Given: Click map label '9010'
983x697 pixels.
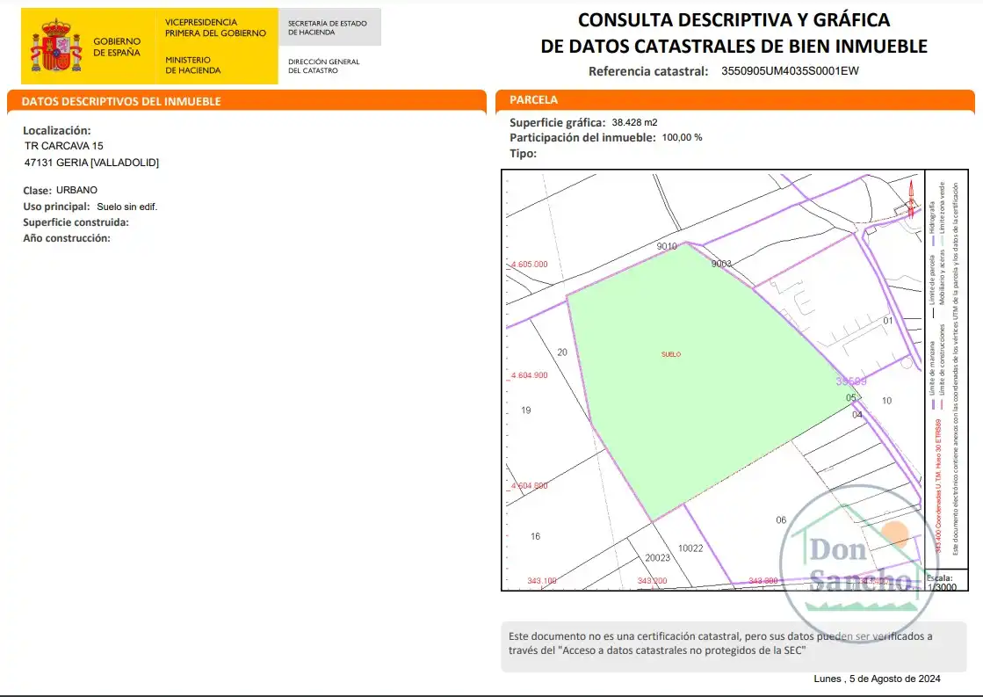Looking at the screenshot, I should (667, 247).
